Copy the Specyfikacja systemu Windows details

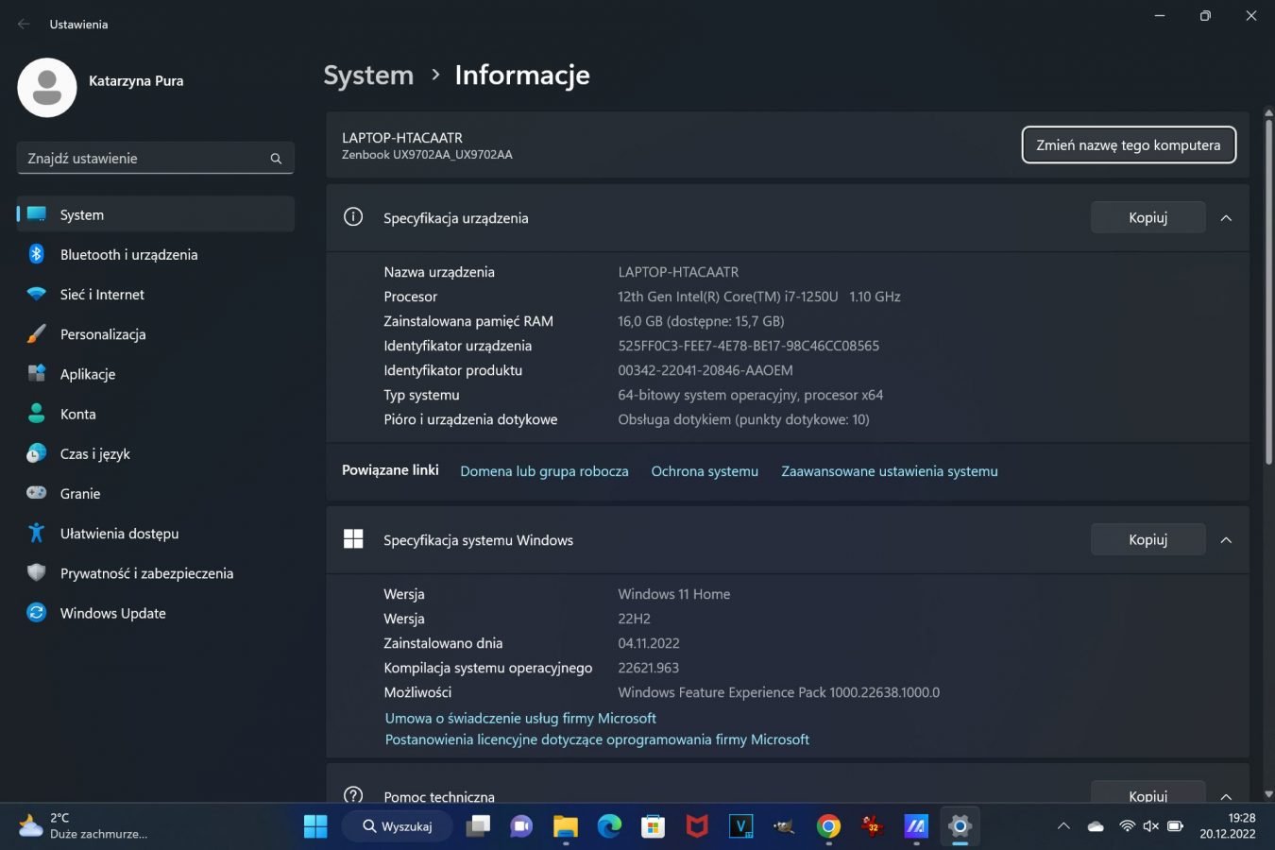coord(1148,539)
